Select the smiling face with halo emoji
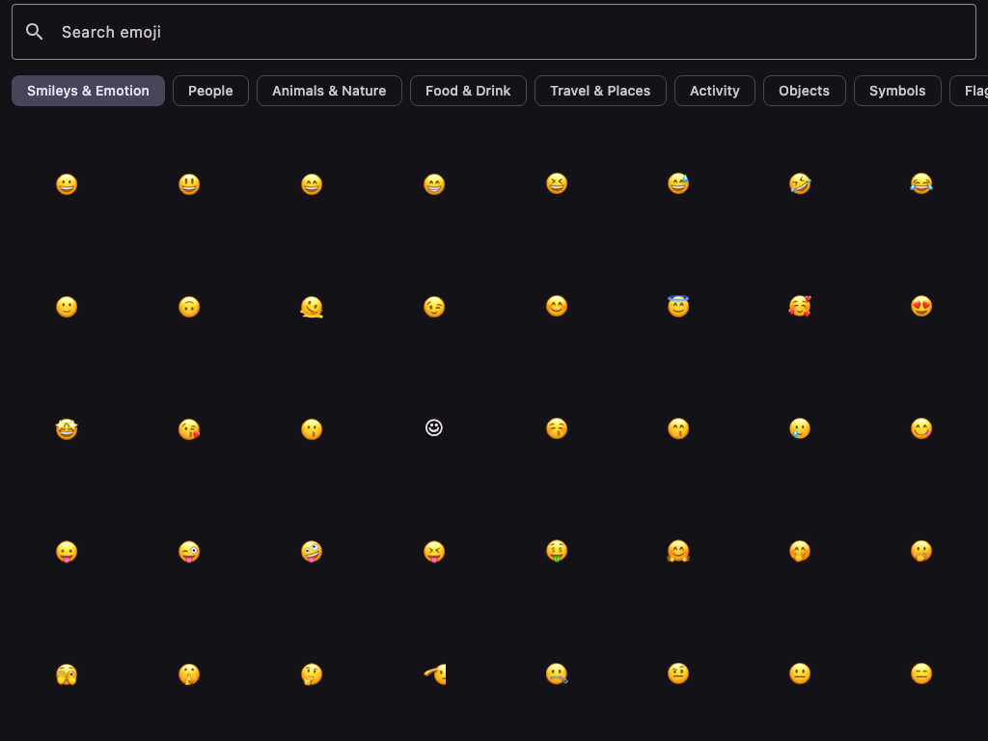The image size is (988, 741). pos(678,306)
